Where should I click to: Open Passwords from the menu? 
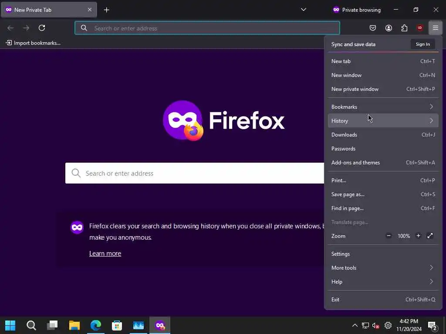383,149
